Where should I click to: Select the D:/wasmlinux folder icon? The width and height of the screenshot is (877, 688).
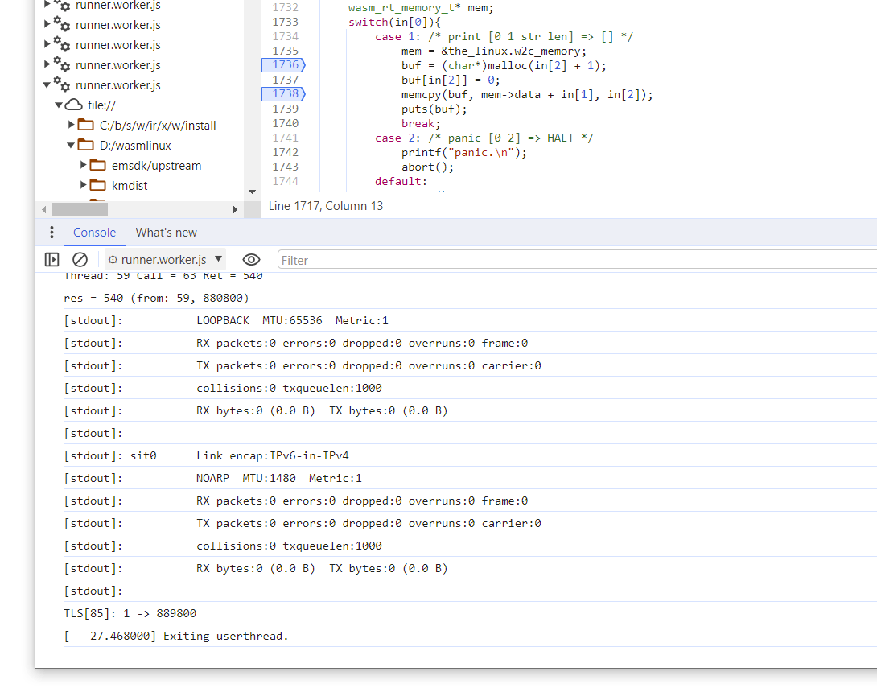pyautogui.click(x=85, y=146)
